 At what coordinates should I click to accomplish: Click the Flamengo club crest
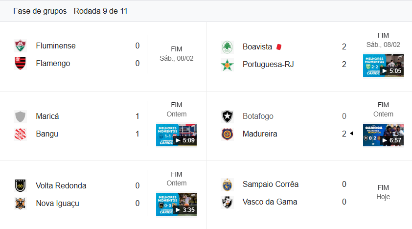tap(20, 64)
